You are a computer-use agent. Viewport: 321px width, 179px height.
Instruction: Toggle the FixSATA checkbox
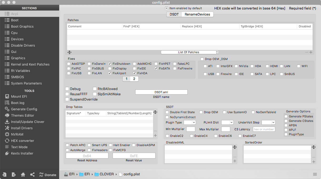pos(156,68)
